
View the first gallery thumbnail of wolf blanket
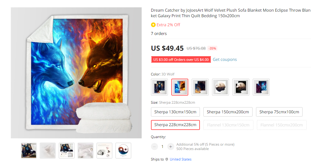click(x=29, y=151)
